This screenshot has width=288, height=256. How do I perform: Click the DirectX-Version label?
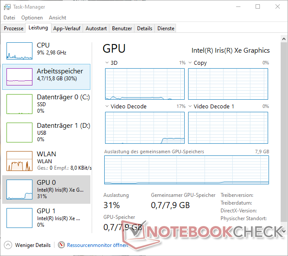pos(239,211)
